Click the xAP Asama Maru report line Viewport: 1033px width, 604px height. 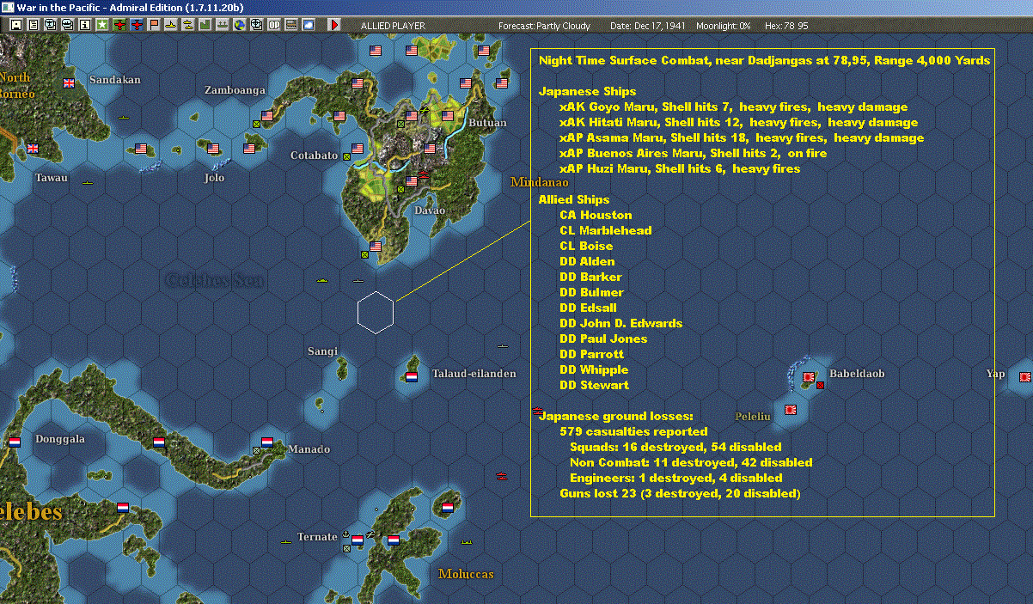[x=742, y=138]
